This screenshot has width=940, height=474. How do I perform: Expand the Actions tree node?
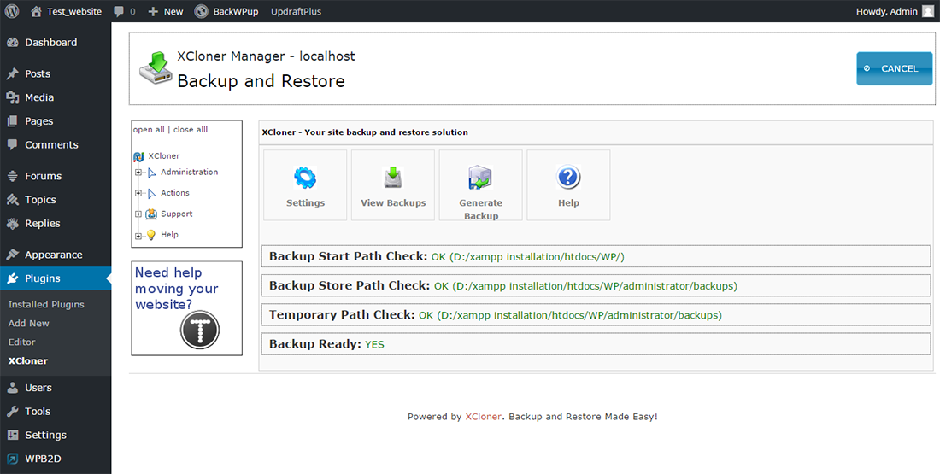[138, 194]
